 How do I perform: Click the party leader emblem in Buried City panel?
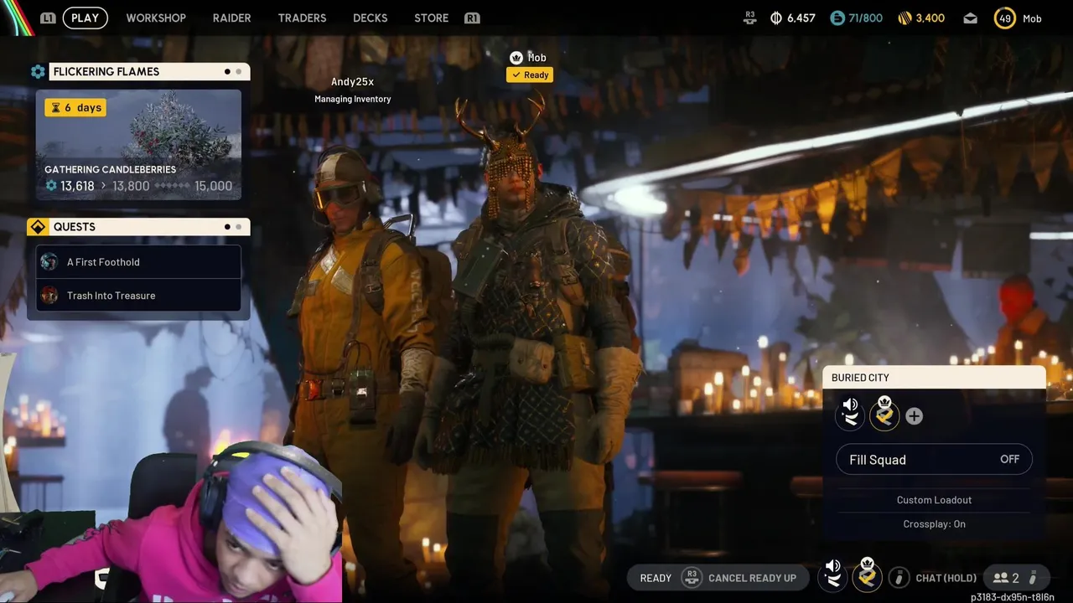884,414
